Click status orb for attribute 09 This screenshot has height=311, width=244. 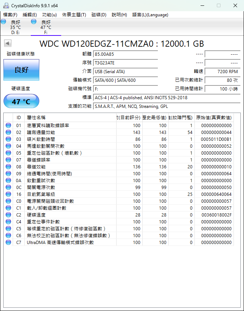pos(8,173)
